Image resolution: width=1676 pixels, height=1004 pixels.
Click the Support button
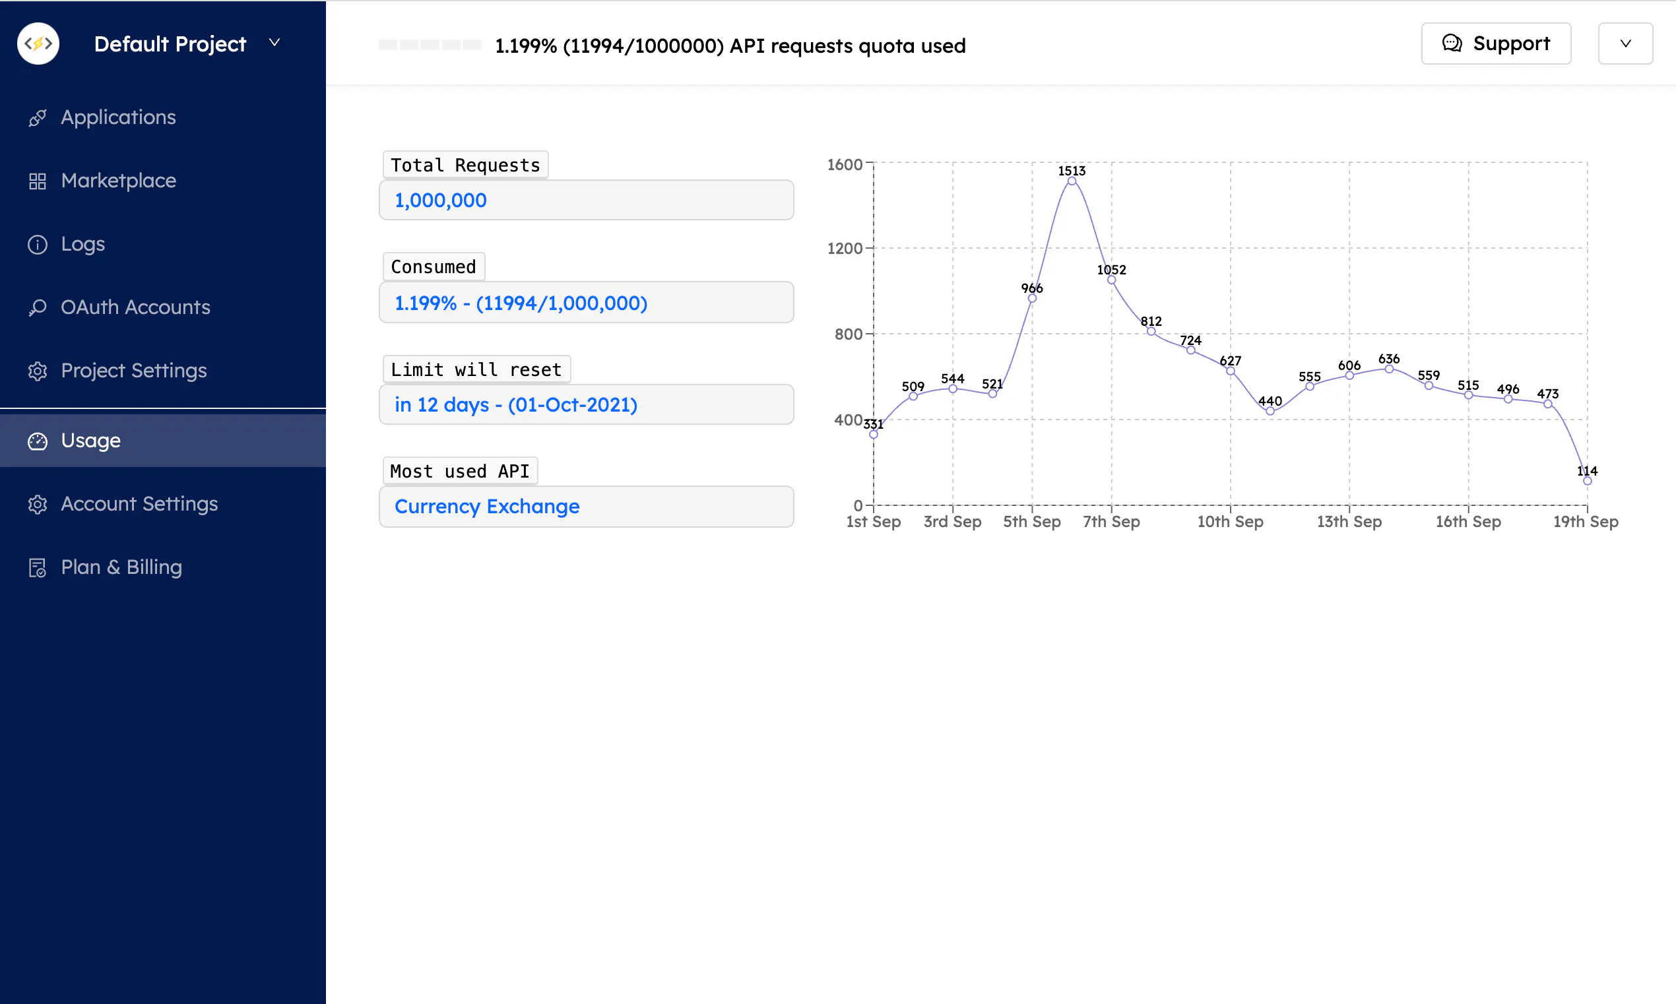(x=1495, y=44)
